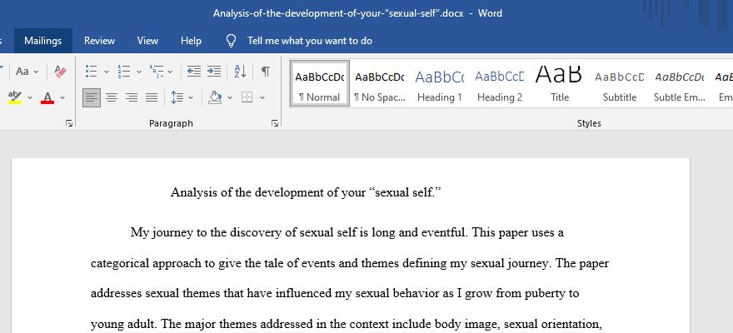Screen dimensions: 733x333
Task: Apply the Heading 2 style
Action: pos(499,83)
